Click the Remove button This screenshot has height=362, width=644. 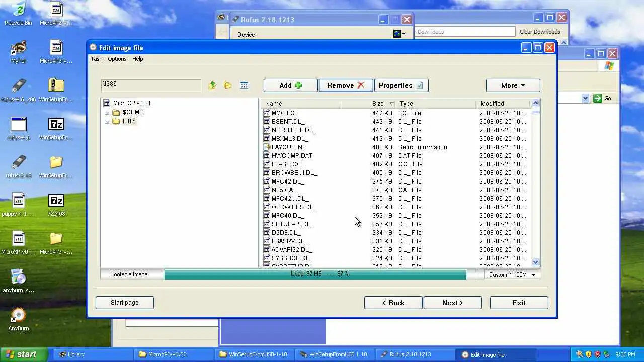point(346,85)
